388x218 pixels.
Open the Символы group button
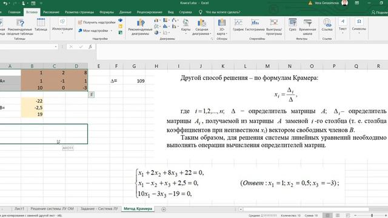(x=359, y=26)
